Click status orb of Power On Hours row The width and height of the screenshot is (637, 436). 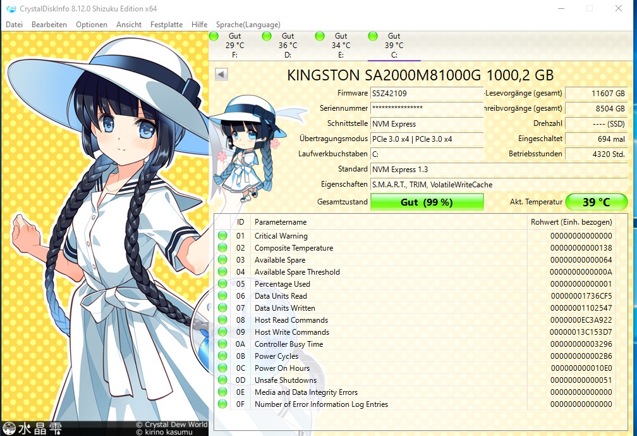point(222,368)
